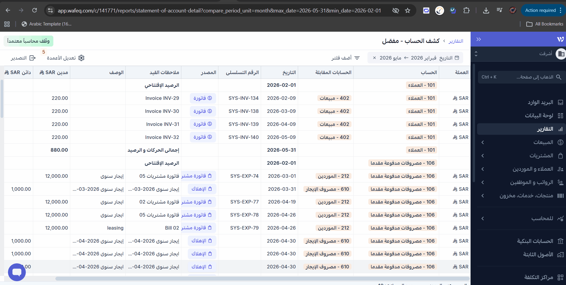Open the company switcher أشرف

click(x=519, y=54)
